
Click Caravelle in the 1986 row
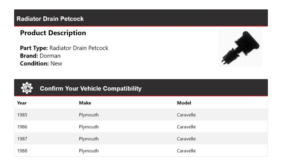click(186, 127)
